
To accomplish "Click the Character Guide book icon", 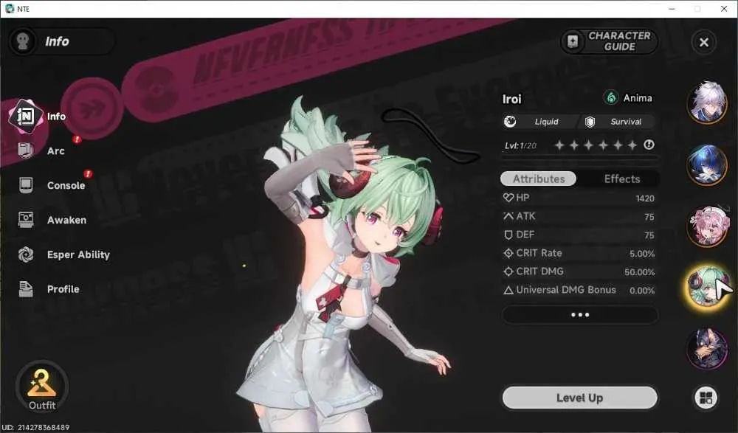I will [x=573, y=41].
